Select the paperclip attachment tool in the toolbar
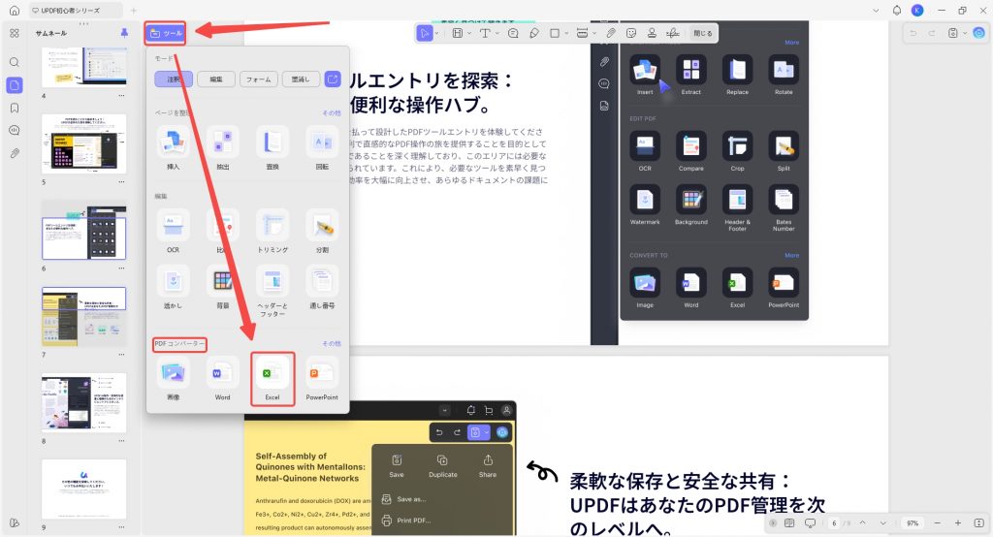The height and width of the screenshot is (537, 993). (x=611, y=33)
